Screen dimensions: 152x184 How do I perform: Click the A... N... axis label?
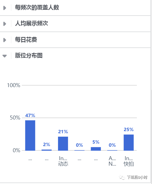(x=112, y=161)
